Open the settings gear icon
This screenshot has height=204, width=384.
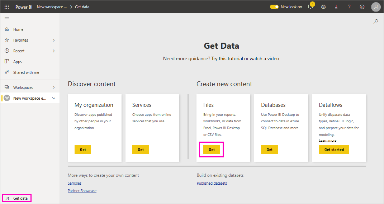323,7
